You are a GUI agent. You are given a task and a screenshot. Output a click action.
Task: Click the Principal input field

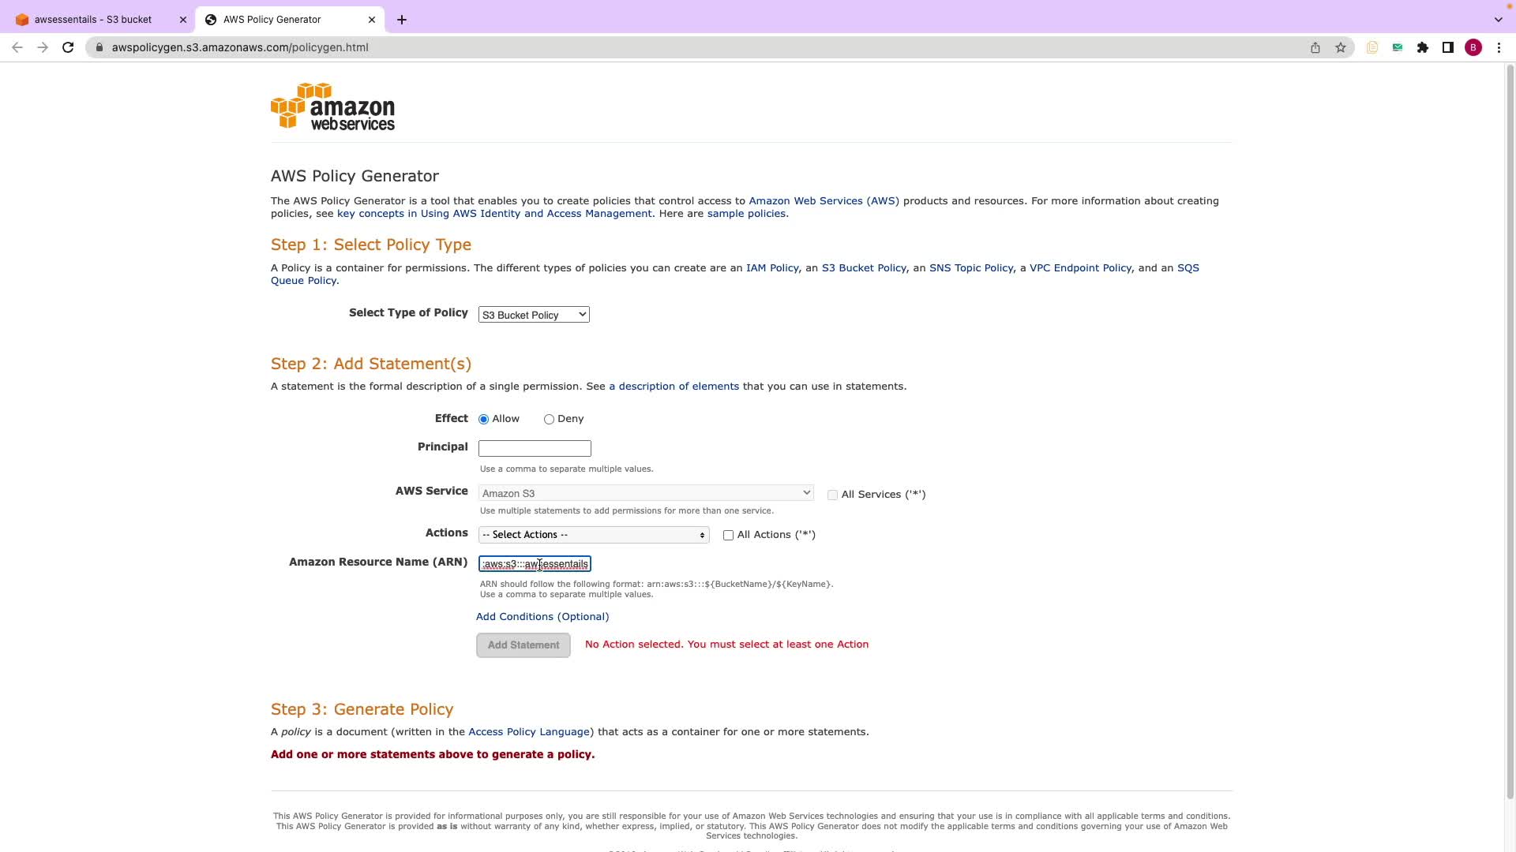535,448
